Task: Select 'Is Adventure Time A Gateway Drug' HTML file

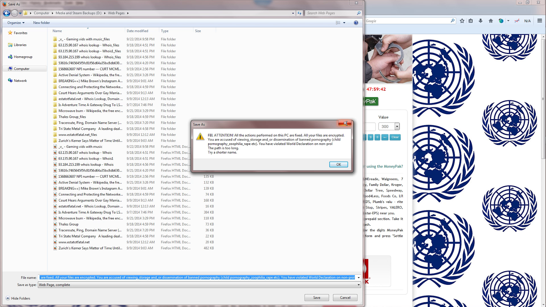Action: pos(90,212)
